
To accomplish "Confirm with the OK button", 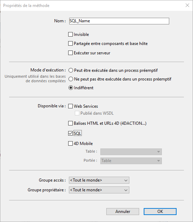I will coord(160,212).
